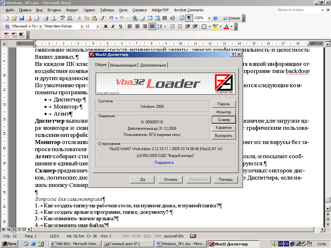The image size is (331, 248).
Task: Toggle bulleted list formatting
Action: (x=180, y=26)
